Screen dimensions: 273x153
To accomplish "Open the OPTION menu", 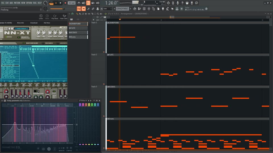I will pyautogui.click(x=29, y=3).
